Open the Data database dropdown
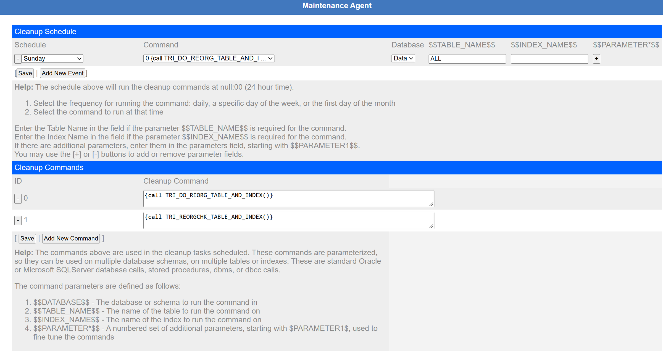663x352 pixels. (x=403, y=58)
